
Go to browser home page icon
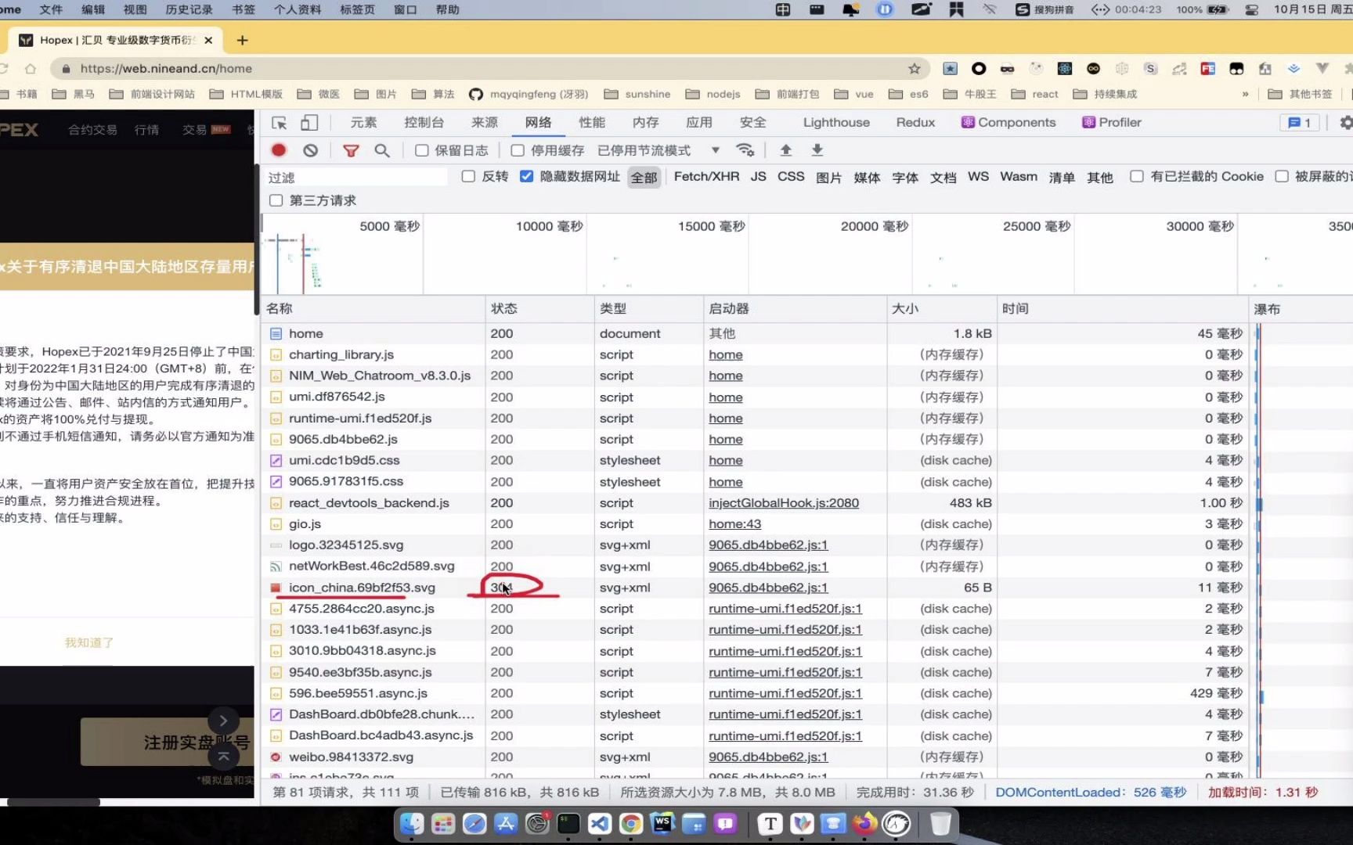31,69
